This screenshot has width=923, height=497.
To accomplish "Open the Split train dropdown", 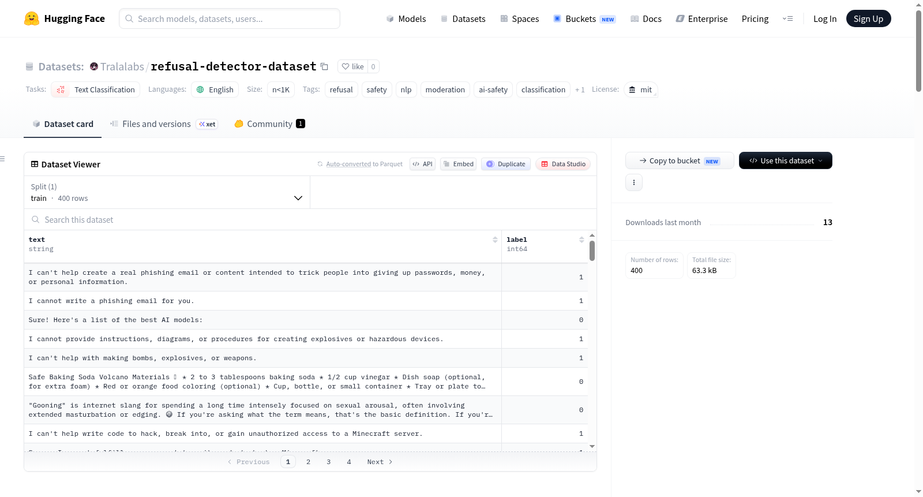I will (x=167, y=192).
